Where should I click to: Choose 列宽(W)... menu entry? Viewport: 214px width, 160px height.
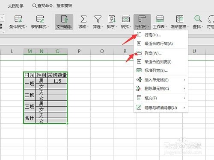coord(161,53)
